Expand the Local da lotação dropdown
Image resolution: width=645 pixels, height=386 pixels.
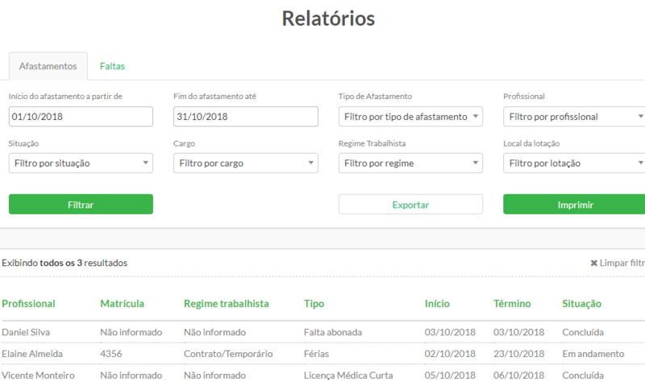(x=574, y=163)
